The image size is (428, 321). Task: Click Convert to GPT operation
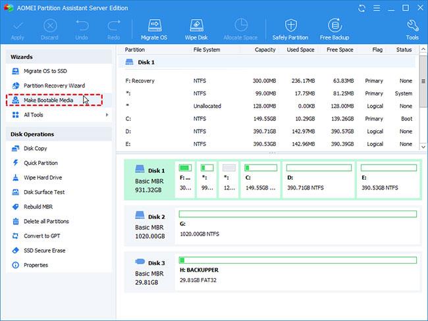click(x=59, y=236)
